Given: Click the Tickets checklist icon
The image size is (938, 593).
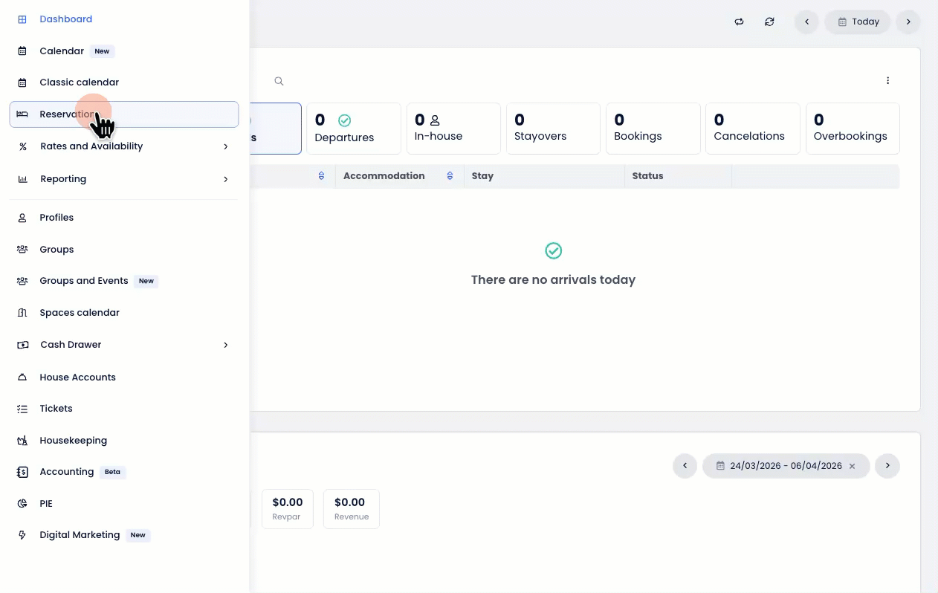Looking at the screenshot, I should click(x=22, y=409).
